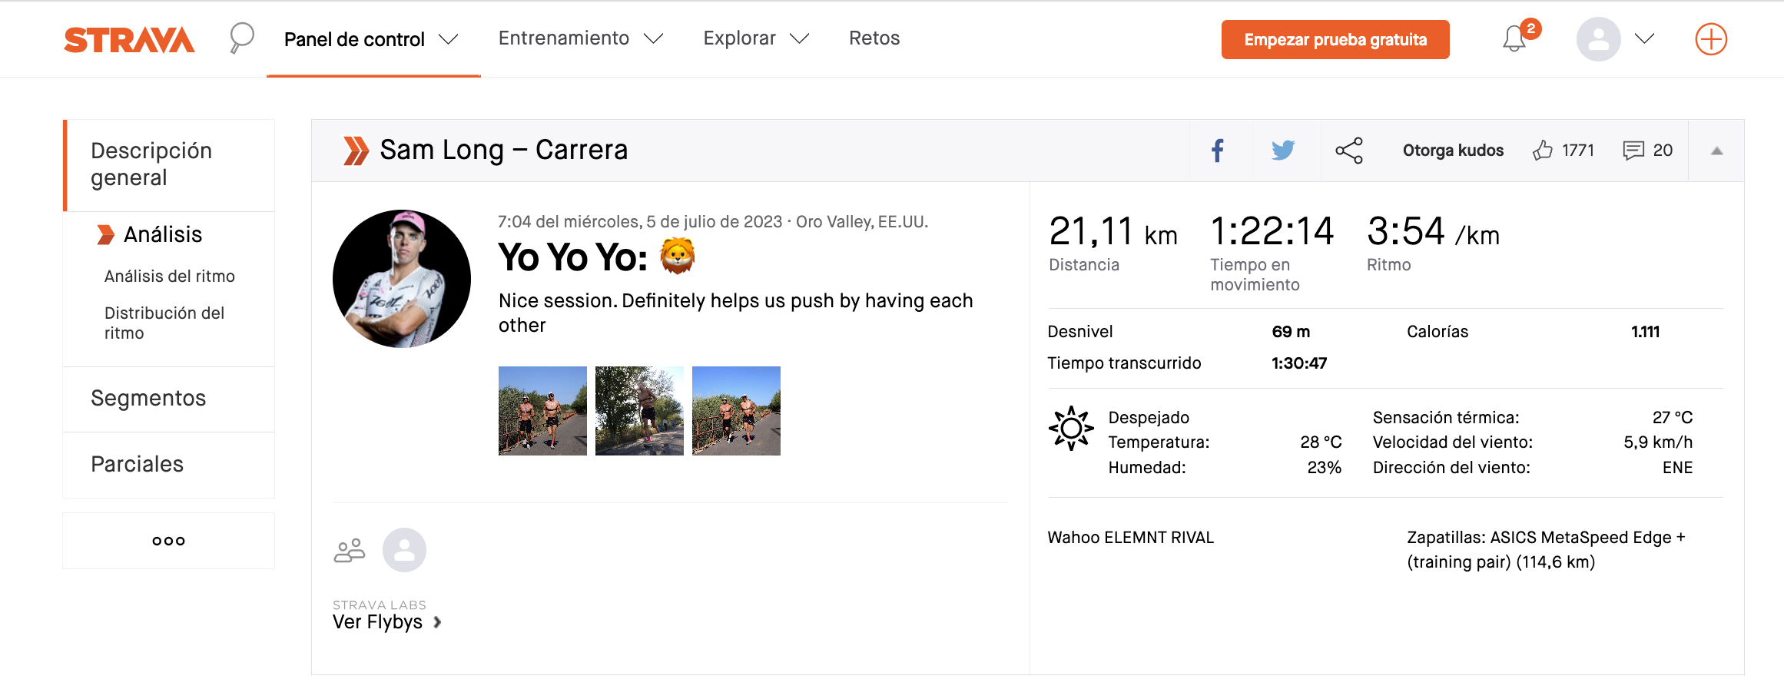This screenshot has width=1784, height=699.
Task: Click the activity date and Oro Valley line
Action: pyautogui.click(x=713, y=222)
